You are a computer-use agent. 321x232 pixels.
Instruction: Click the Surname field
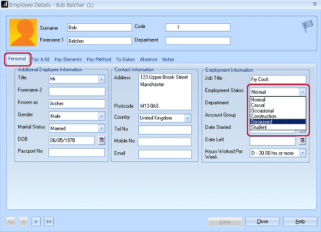99,27
